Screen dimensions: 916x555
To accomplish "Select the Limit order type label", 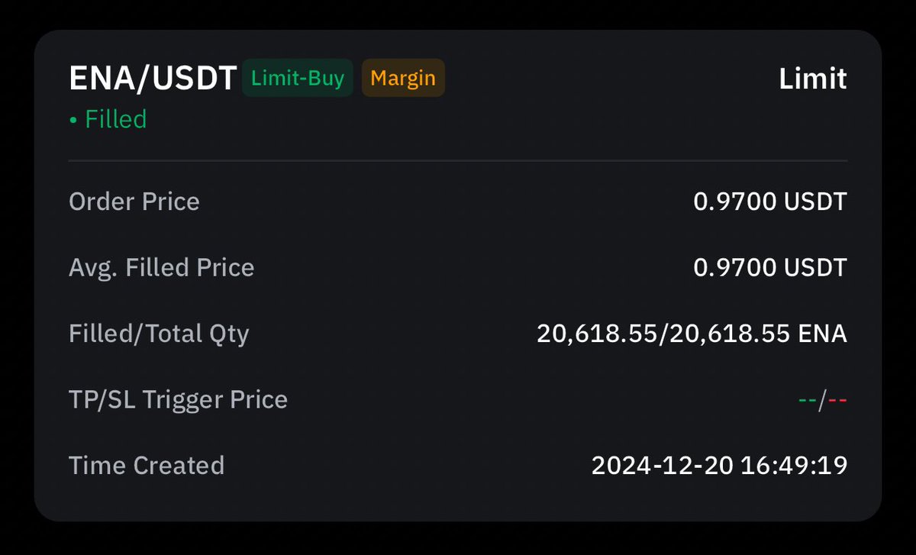I will click(813, 79).
